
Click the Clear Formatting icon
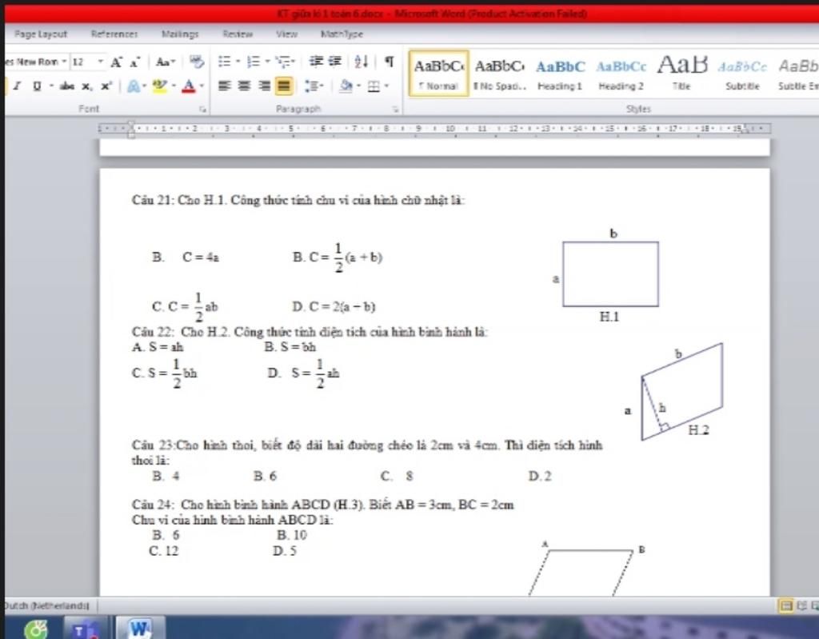point(197,62)
